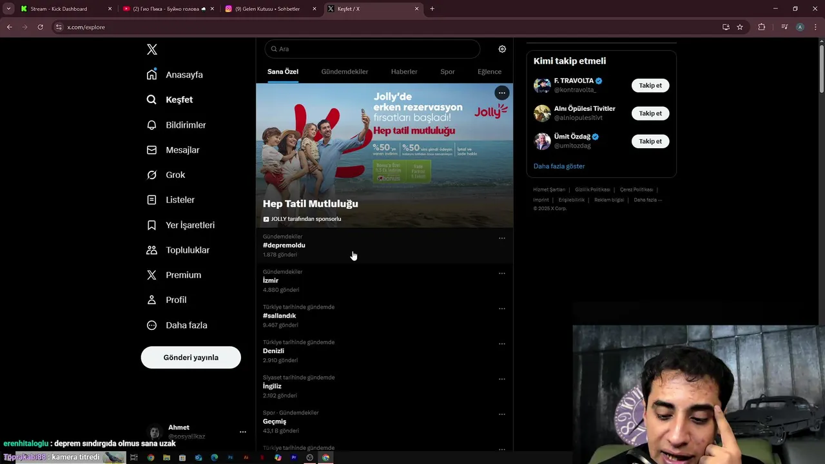Screen dimensions: 825x464
Task: Click the Ara search field
Action: point(372,49)
